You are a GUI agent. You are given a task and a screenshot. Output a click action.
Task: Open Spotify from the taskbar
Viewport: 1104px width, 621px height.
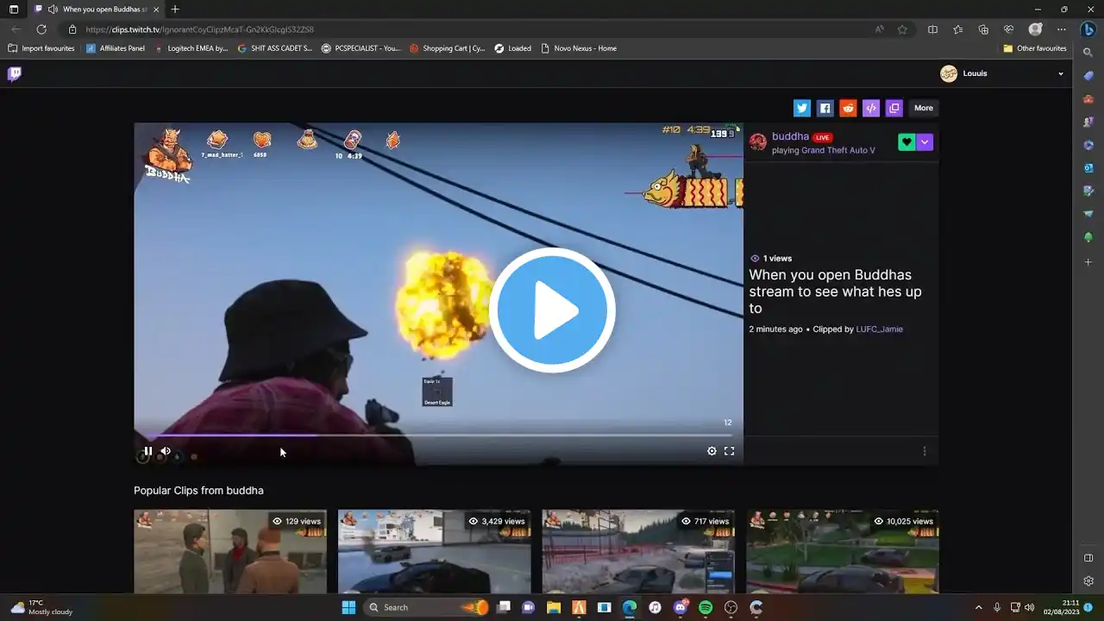(706, 607)
